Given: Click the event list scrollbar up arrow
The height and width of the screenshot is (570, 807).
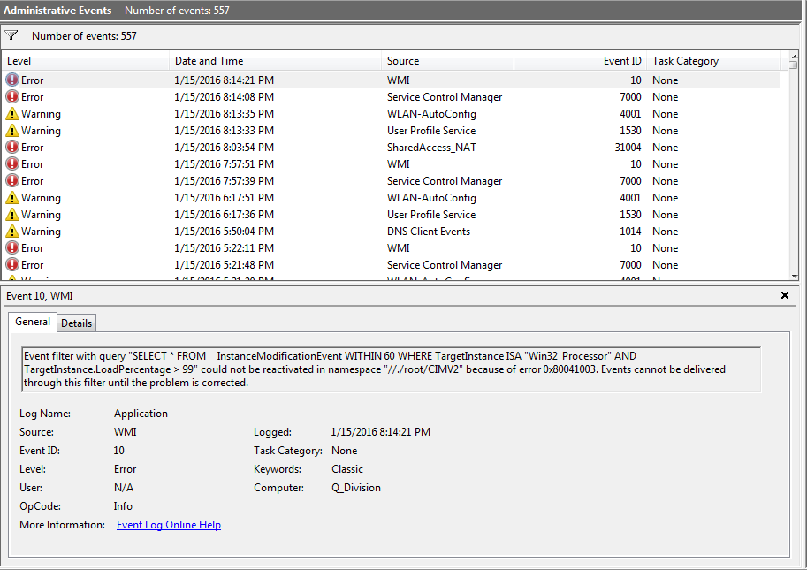Looking at the screenshot, I should pyautogui.click(x=793, y=61).
